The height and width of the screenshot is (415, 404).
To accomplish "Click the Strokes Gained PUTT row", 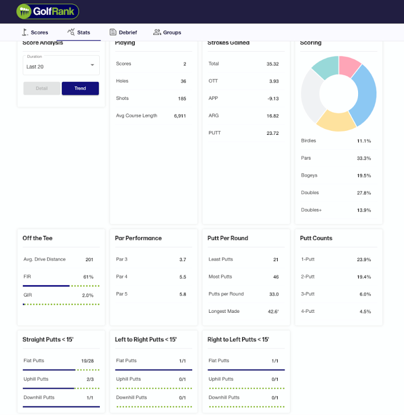I will (x=243, y=133).
